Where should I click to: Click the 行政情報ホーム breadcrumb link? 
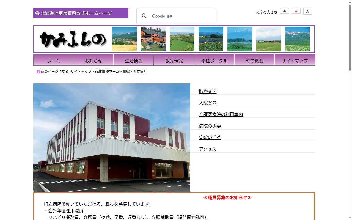pyautogui.click(x=107, y=71)
